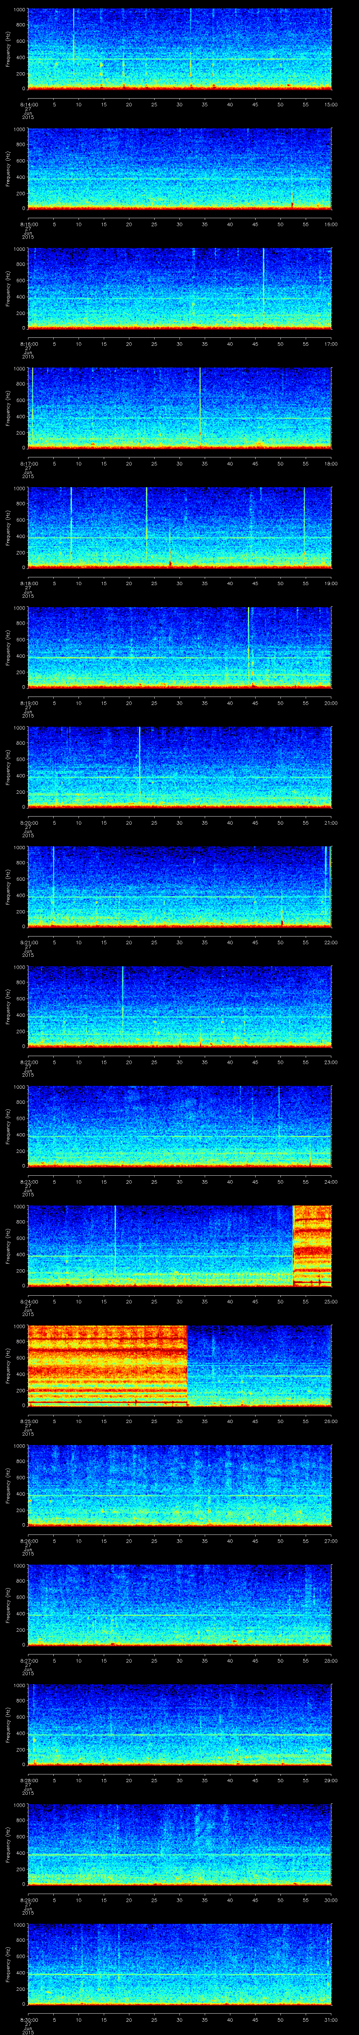Choose the spectrogram starting at 8:23:00

(x=179, y=1126)
